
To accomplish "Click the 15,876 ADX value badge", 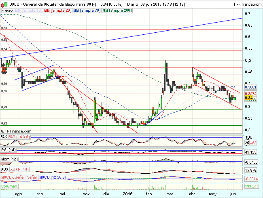I will pos(251,171).
